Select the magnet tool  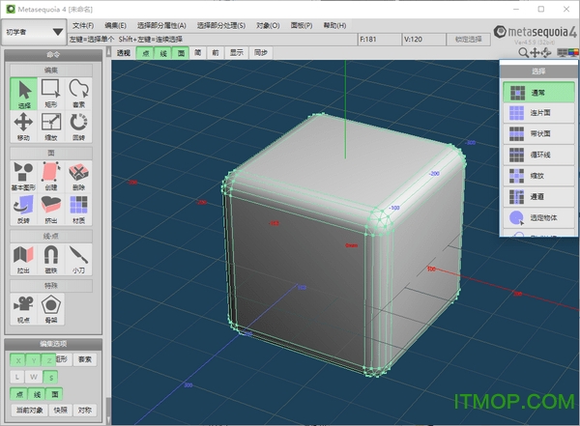[51, 259]
